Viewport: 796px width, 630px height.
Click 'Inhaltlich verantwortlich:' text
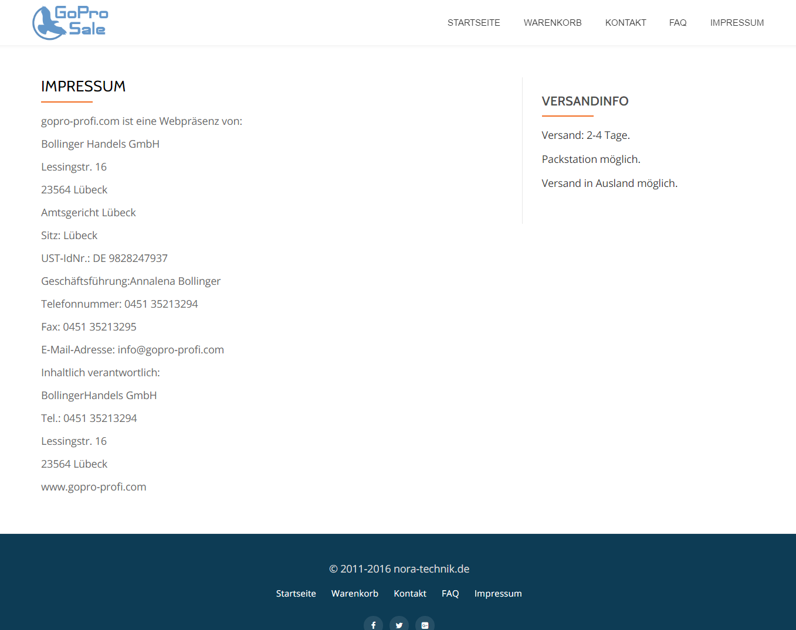[x=100, y=373]
